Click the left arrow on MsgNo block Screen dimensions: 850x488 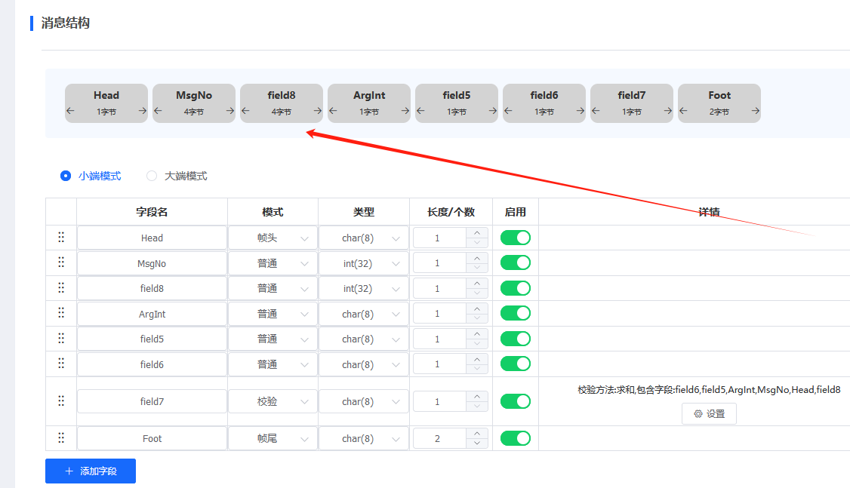pos(159,111)
